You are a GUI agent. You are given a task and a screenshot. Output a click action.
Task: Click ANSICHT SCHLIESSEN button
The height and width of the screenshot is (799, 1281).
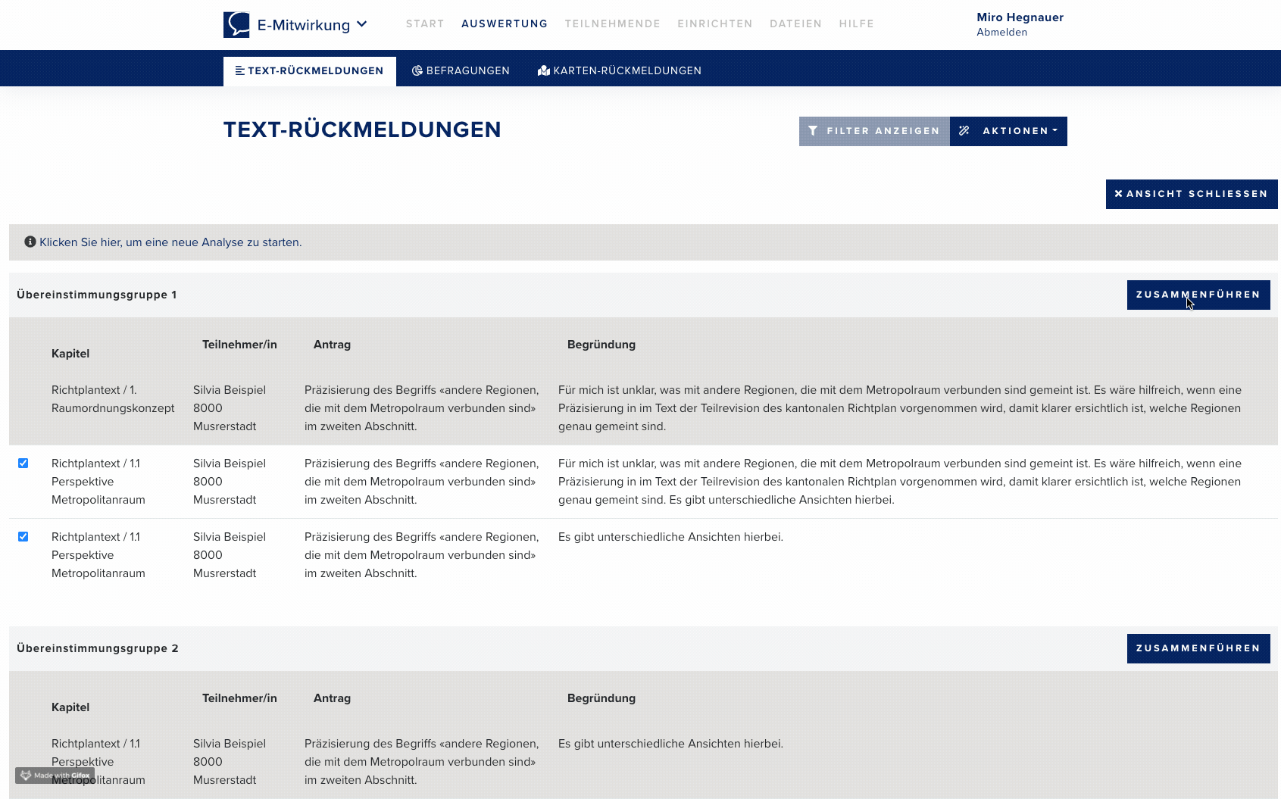[1192, 194]
